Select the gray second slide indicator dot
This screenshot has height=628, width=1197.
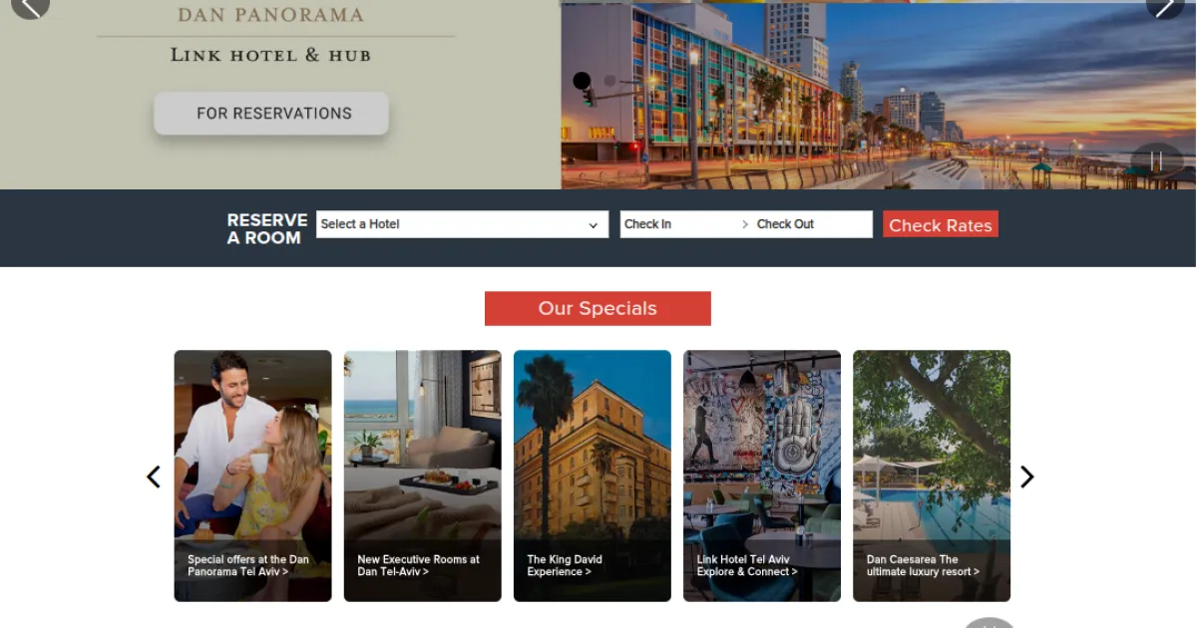pyautogui.click(x=610, y=81)
